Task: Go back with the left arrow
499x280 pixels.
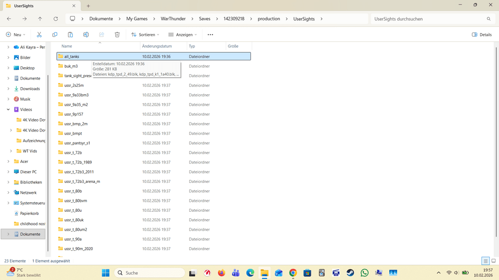Action: (x=9, y=19)
